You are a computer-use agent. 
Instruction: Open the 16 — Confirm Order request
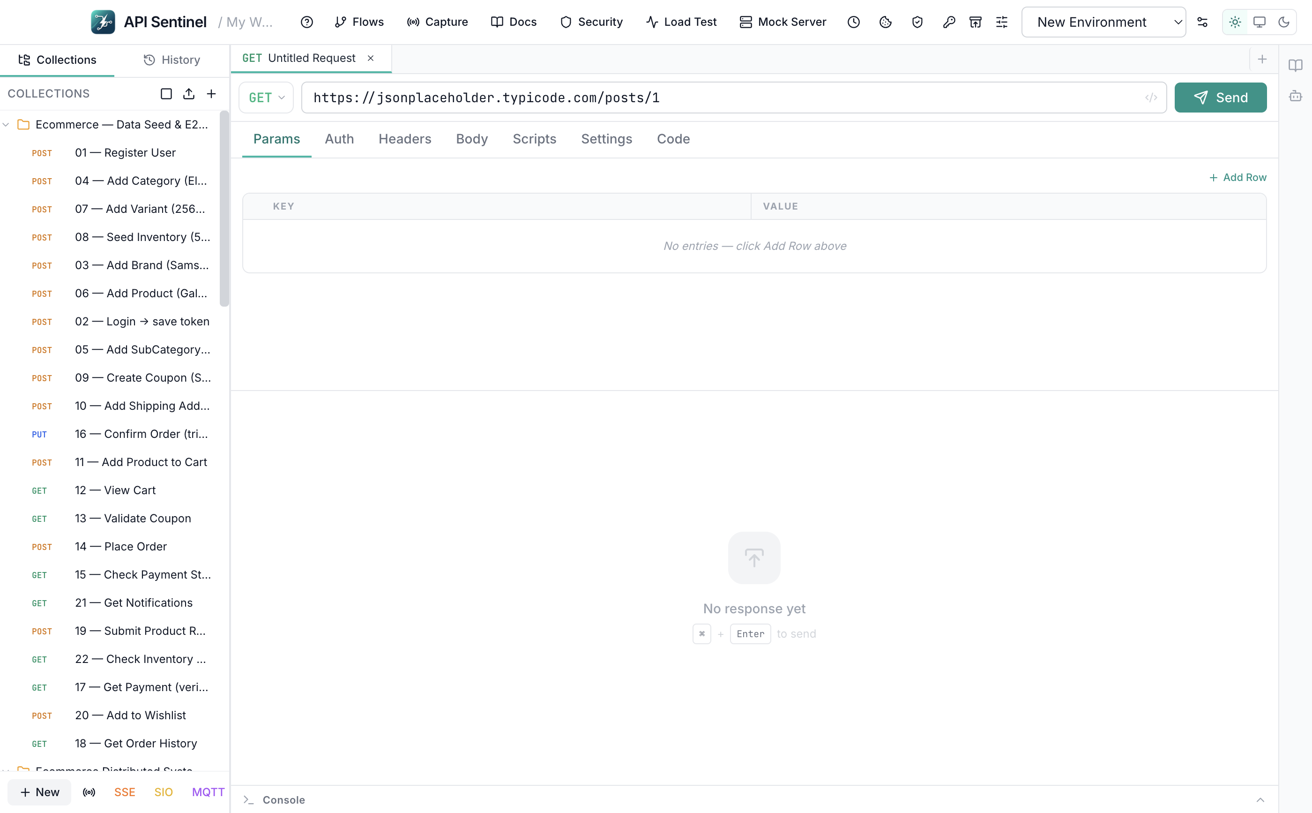[x=114, y=434]
